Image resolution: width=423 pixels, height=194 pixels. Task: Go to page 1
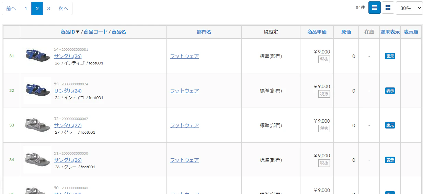coord(26,9)
